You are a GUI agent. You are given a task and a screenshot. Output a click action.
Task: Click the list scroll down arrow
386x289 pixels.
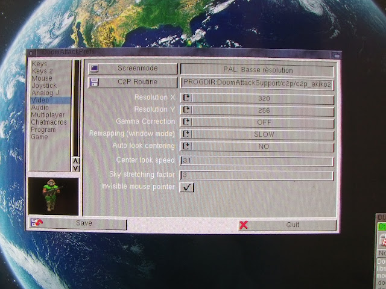pos(75,169)
